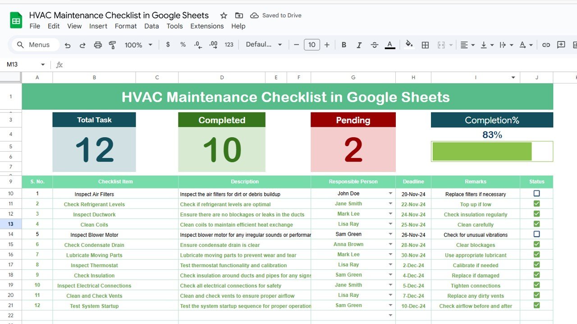The width and height of the screenshot is (577, 324).
Task: Undo the last action
Action: 68,45
